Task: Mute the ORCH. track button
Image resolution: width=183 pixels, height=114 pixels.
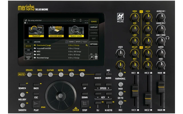Action: coord(71,75)
